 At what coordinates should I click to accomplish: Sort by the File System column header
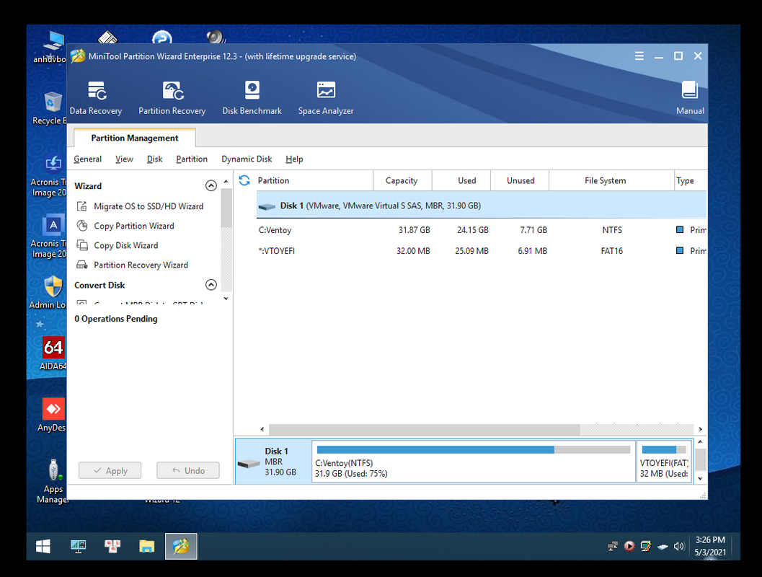(x=611, y=180)
